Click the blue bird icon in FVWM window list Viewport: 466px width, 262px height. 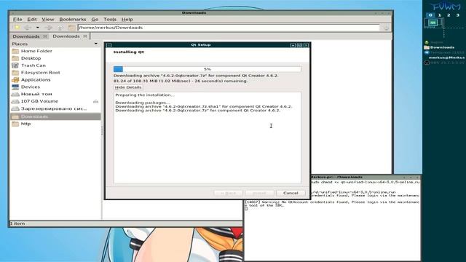[427, 52]
